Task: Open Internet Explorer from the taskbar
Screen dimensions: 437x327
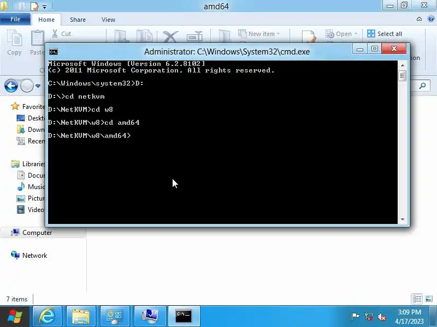Action: tap(47, 316)
